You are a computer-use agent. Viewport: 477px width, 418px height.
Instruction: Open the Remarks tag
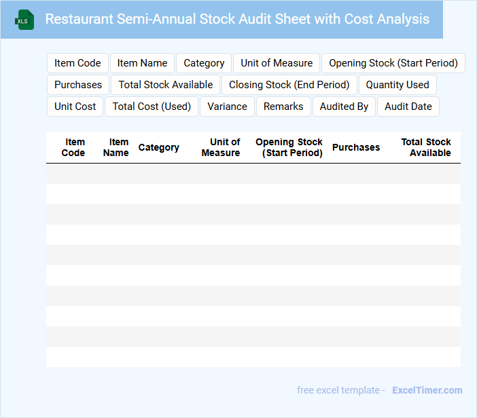(283, 107)
